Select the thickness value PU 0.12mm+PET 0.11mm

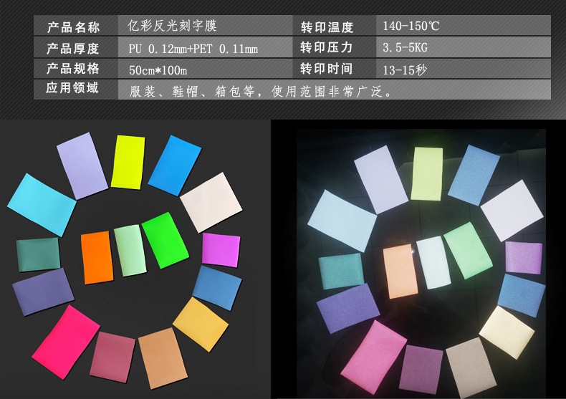pos(193,49)
